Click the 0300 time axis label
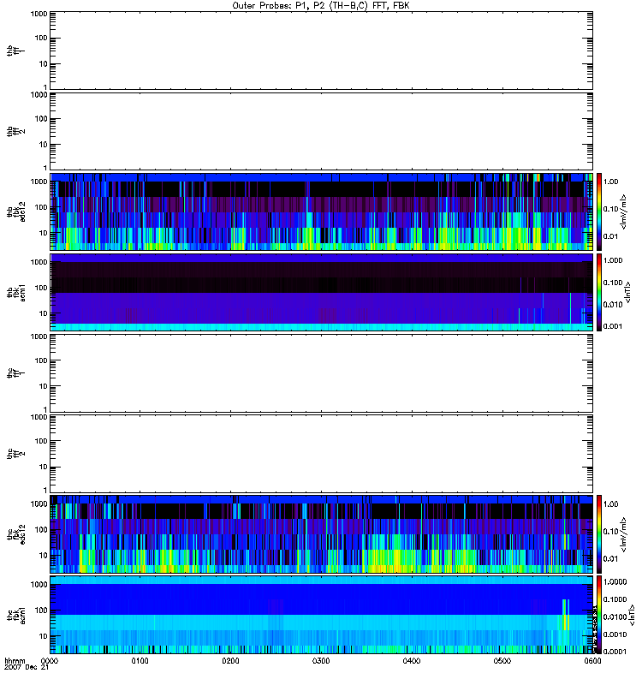 (321, 661)
